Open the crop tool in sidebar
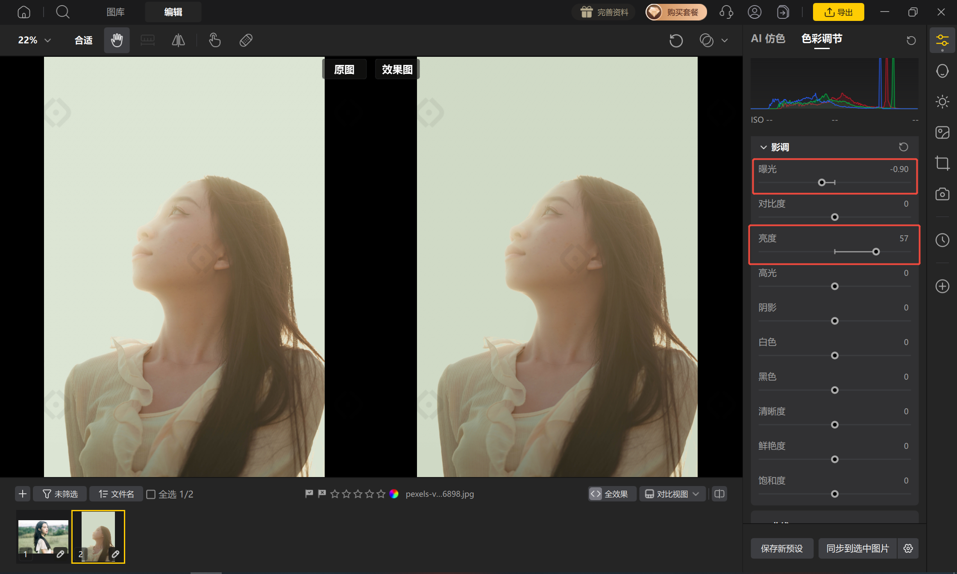This screenshot has height=574, width=957. click(x=942, y=163)
